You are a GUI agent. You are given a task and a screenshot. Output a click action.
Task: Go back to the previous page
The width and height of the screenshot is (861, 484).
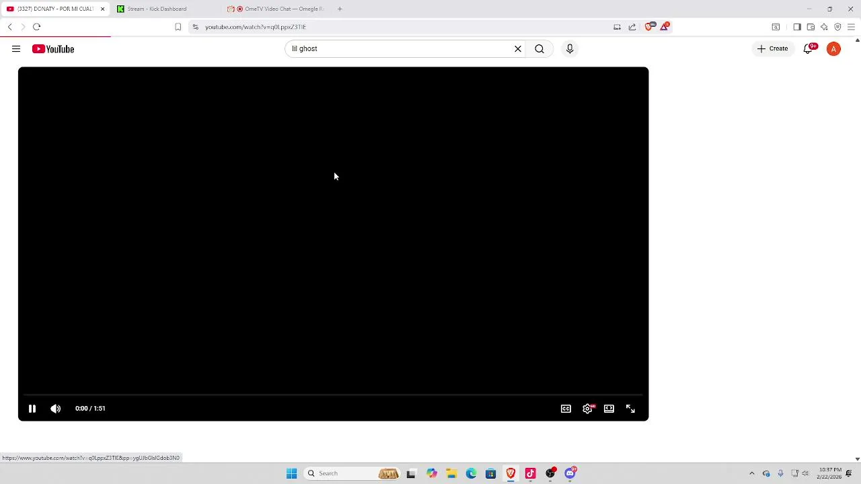tap(10, 27)
